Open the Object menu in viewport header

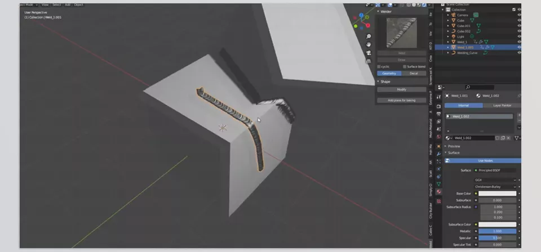coord(78,4)
